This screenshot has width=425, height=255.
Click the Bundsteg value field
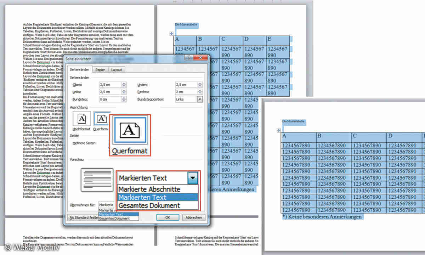coord(110,100)
